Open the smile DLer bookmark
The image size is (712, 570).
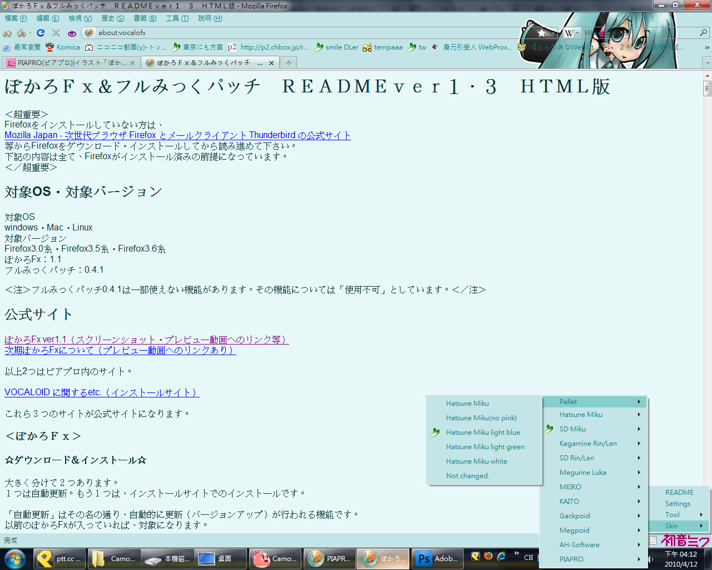(337, 47)
